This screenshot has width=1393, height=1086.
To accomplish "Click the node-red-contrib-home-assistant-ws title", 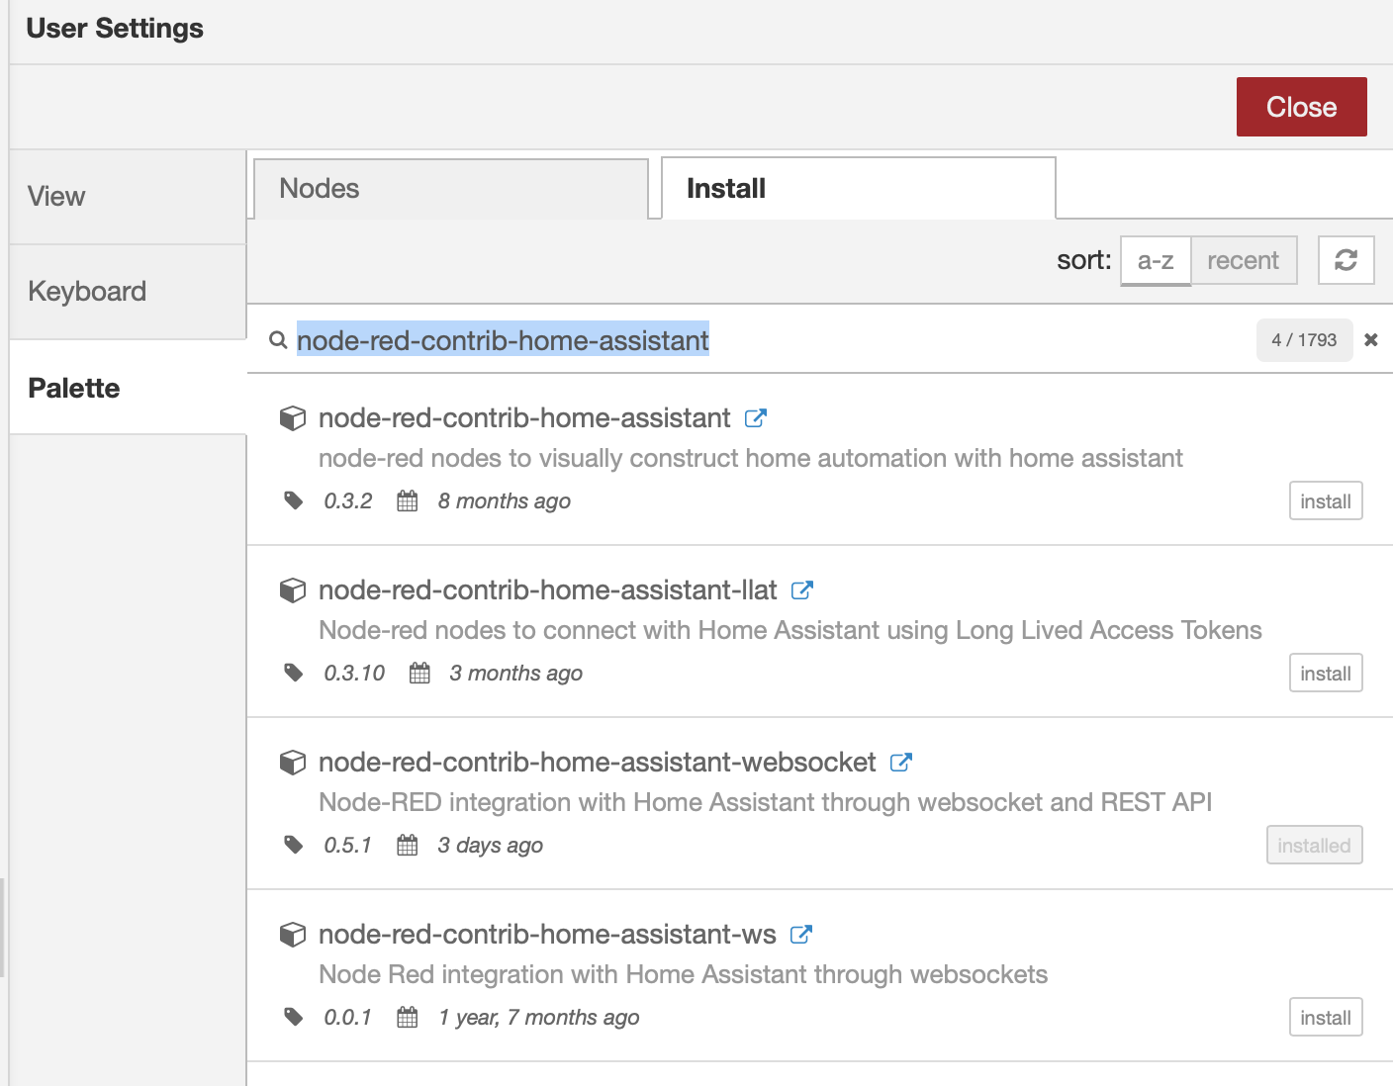I will click(547, 935).
